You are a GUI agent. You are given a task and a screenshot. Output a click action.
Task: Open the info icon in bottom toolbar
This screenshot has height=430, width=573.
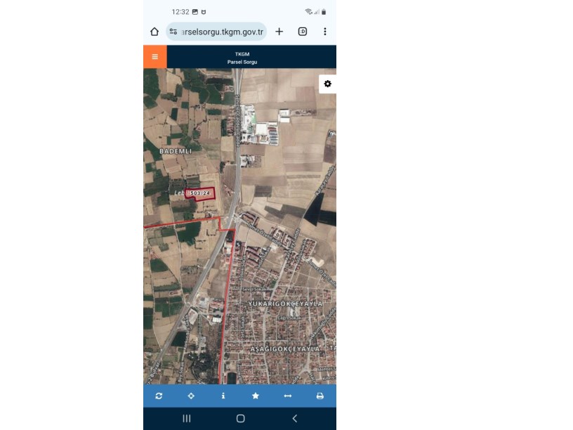click(223, 396)
